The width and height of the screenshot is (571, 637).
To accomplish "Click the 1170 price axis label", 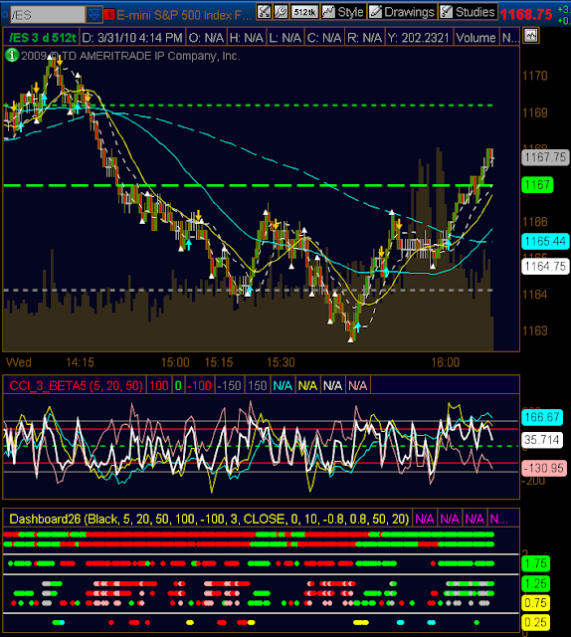I will point(535,76).
